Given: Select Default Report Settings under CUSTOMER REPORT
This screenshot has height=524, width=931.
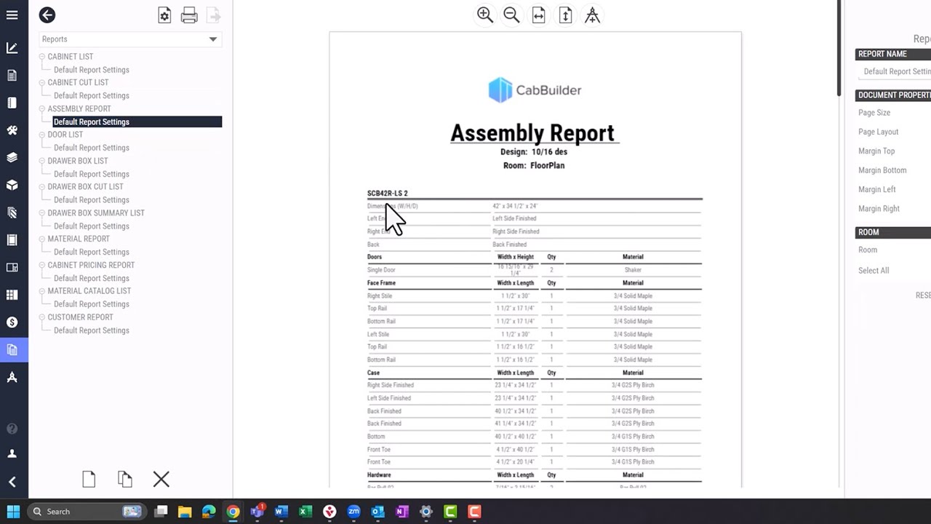Looking at the screenshot, I should click(x=92, y=330).
